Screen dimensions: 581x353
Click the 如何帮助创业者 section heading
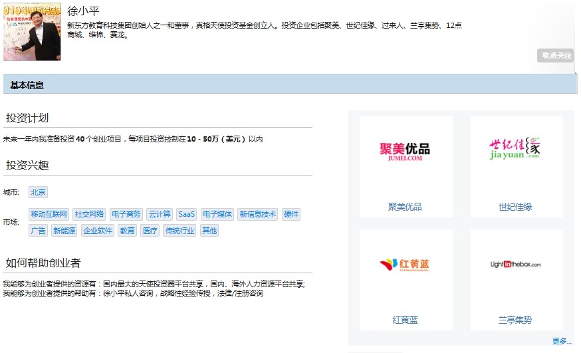[43, 263]
